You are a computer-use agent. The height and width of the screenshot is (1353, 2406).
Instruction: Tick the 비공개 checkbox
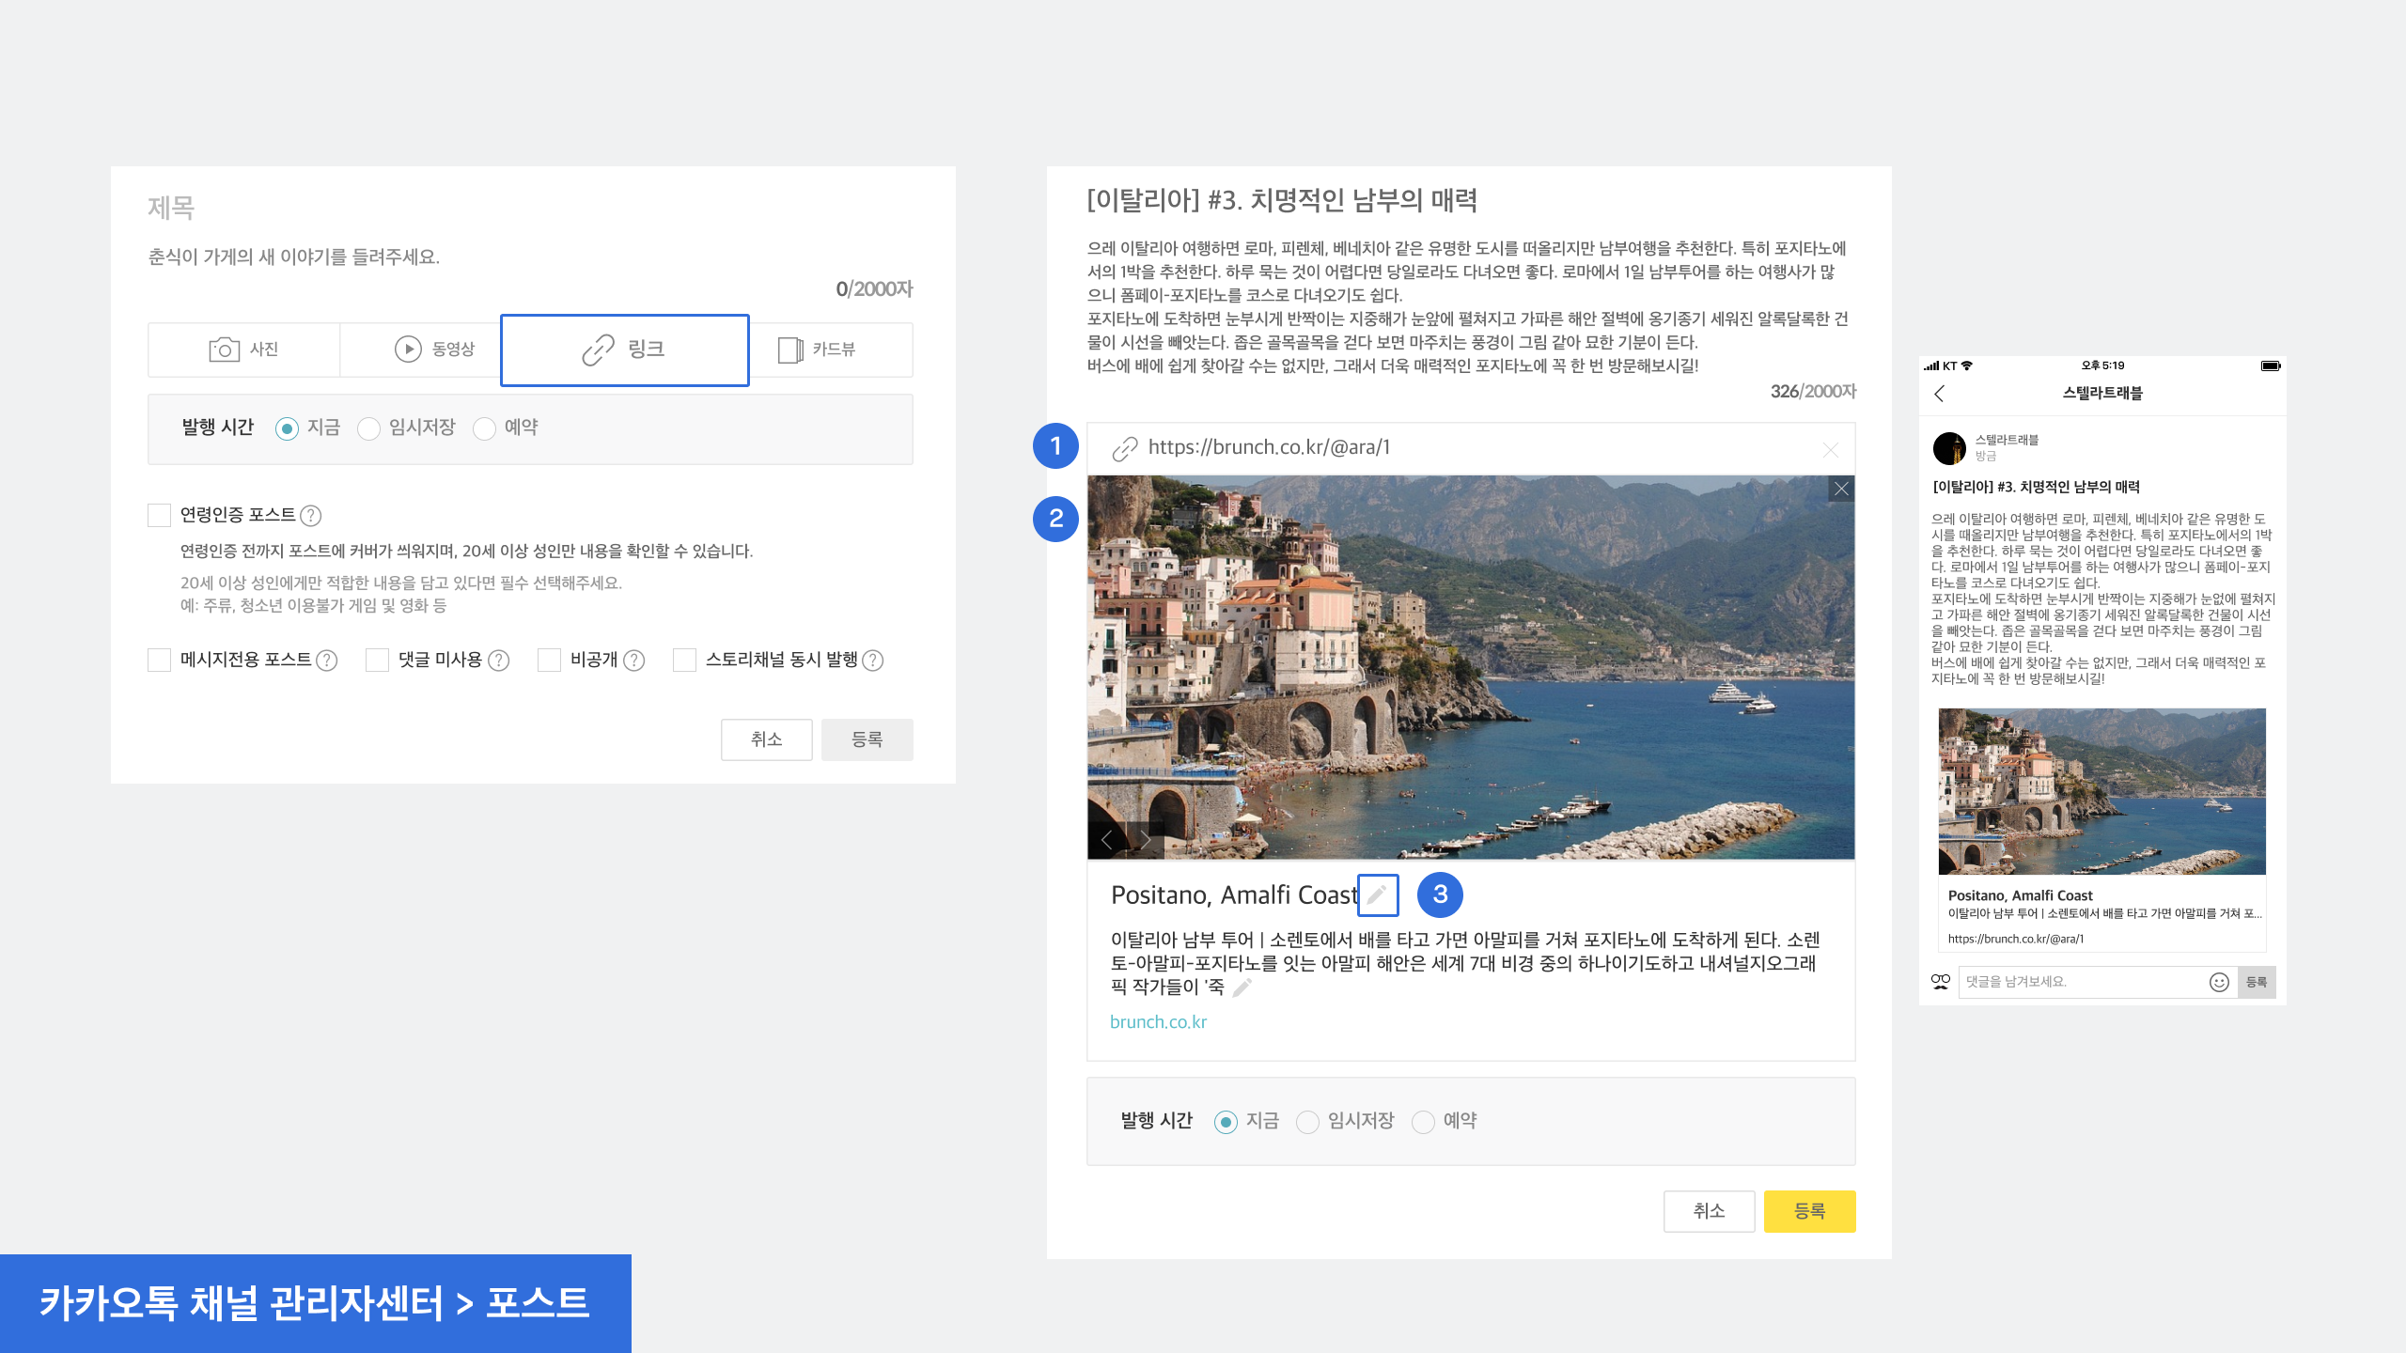[550, 661]
